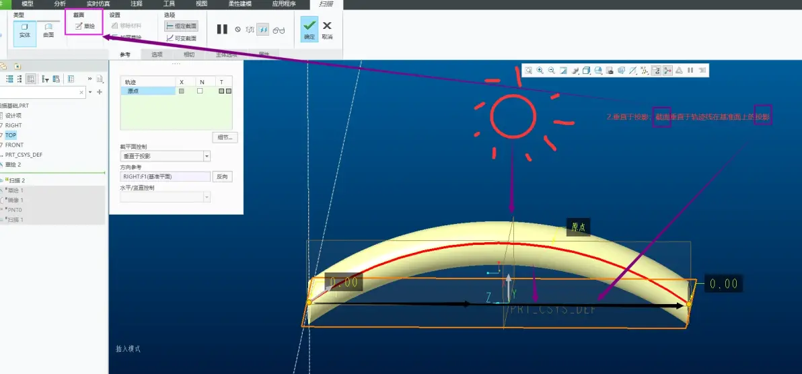Pause the feature using the ribbon pause icon
The width and height of the screenshot is (802, 374).
coord(222,29)
